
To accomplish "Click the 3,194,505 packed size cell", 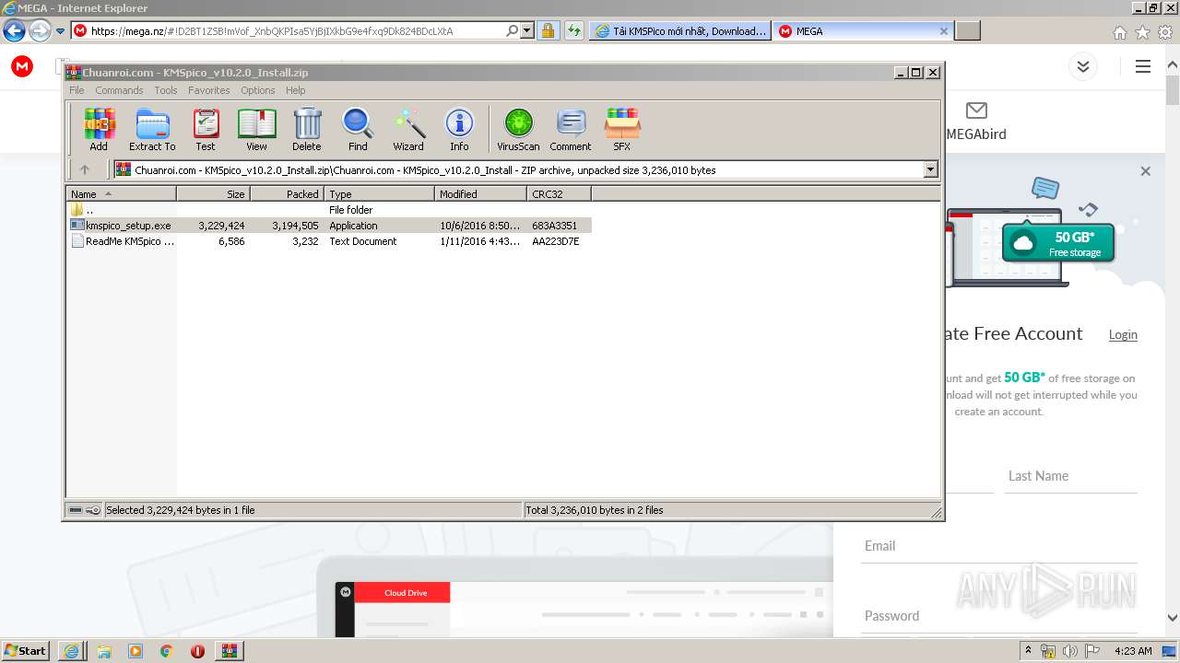I will click(295, 226).
